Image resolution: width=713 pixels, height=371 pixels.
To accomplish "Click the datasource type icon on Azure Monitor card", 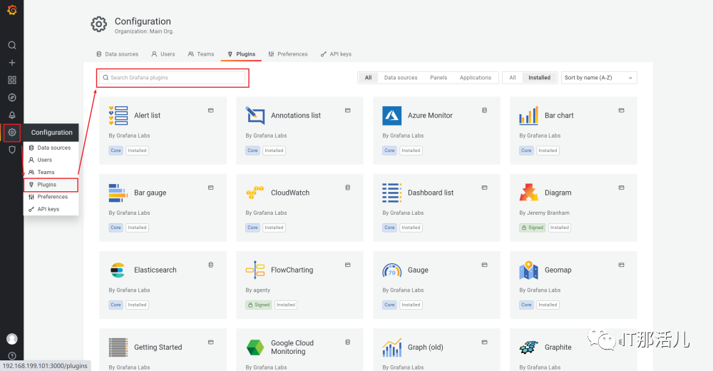I will point(485,110).
